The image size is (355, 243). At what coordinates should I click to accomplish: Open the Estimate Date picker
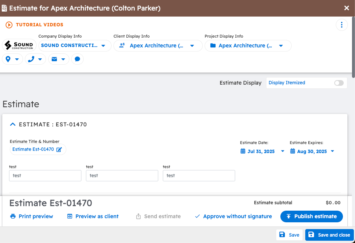coord(262,152)
